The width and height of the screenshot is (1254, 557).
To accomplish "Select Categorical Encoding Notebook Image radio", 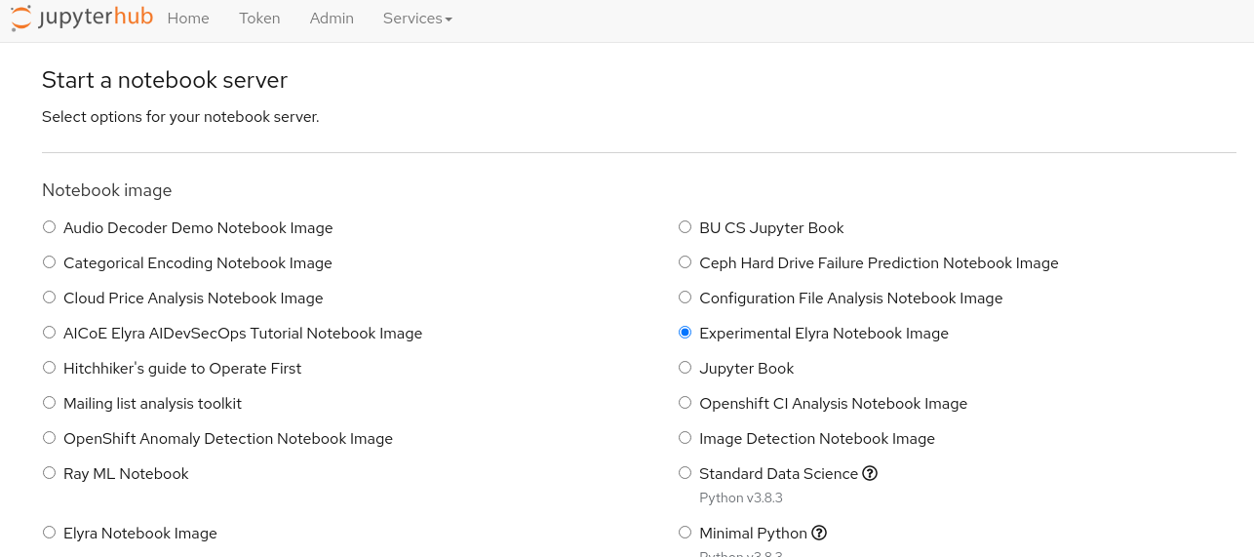I will [49, 262].
